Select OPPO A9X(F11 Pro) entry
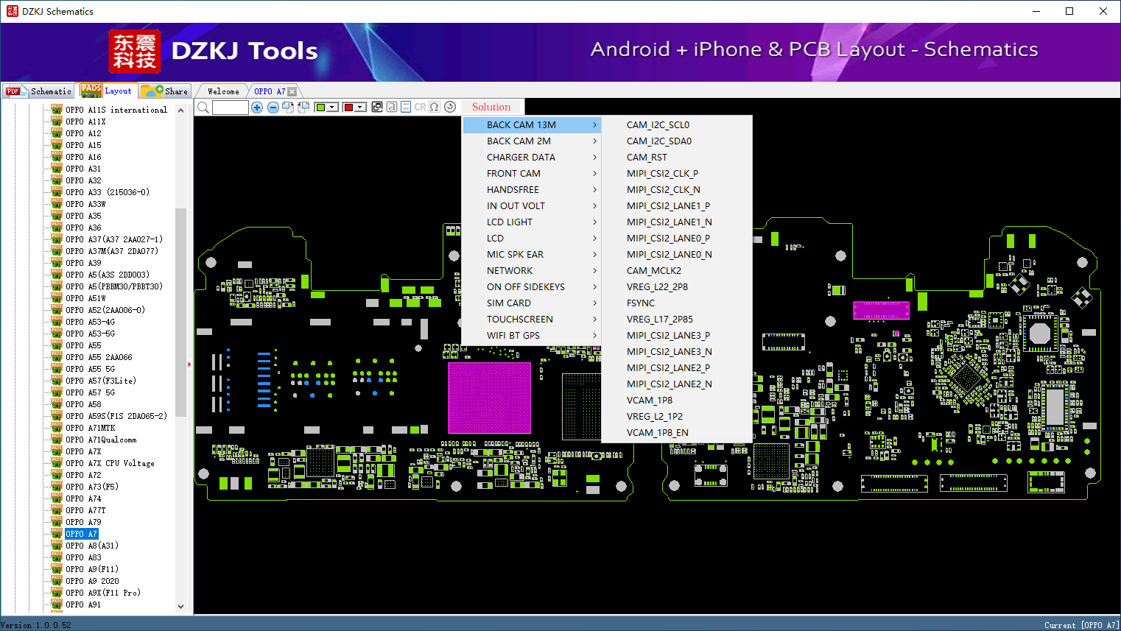 pyautogui.click(x=103, y=593)
